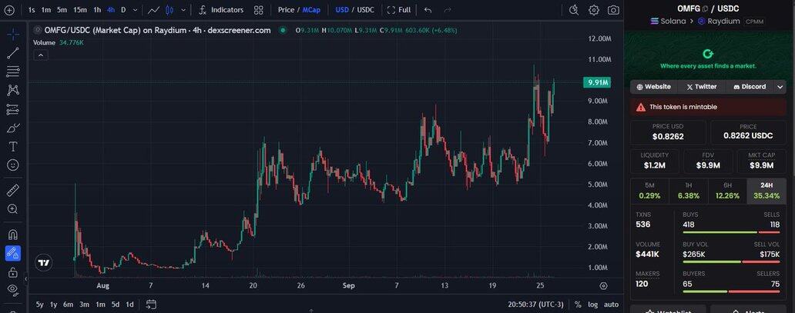Screen dimensions: 795x313
Task: Select the 5m timeframe
Action: [62, 10]
